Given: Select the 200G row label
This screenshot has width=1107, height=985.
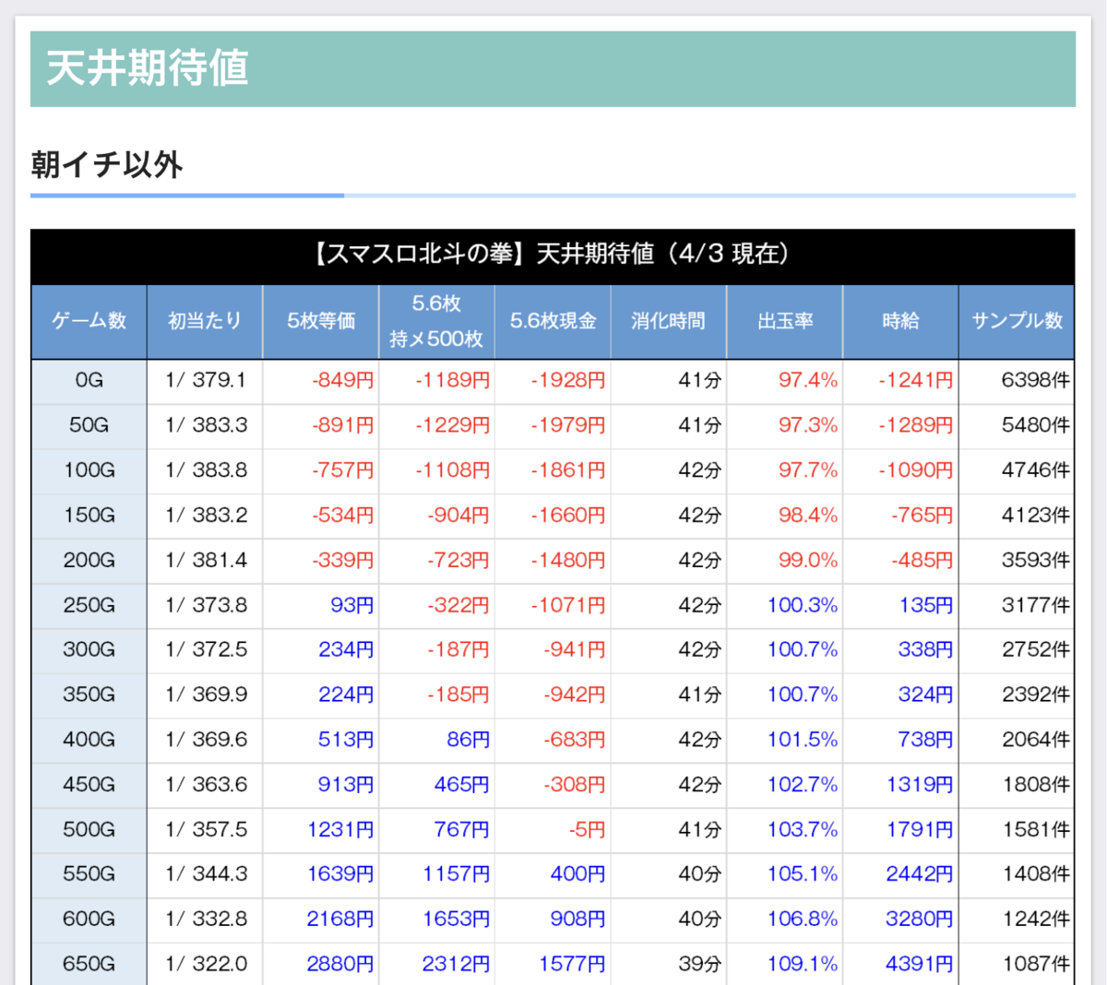Looking at the screenshot, I should tap(89, 561).
